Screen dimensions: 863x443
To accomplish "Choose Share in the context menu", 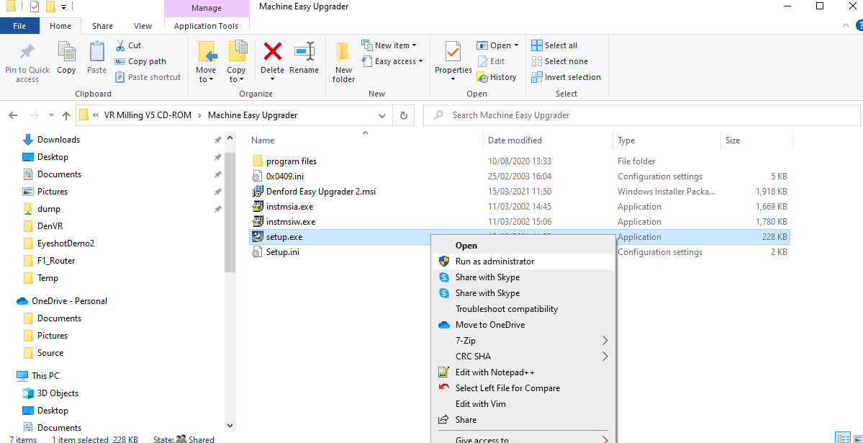I will 523,420.
